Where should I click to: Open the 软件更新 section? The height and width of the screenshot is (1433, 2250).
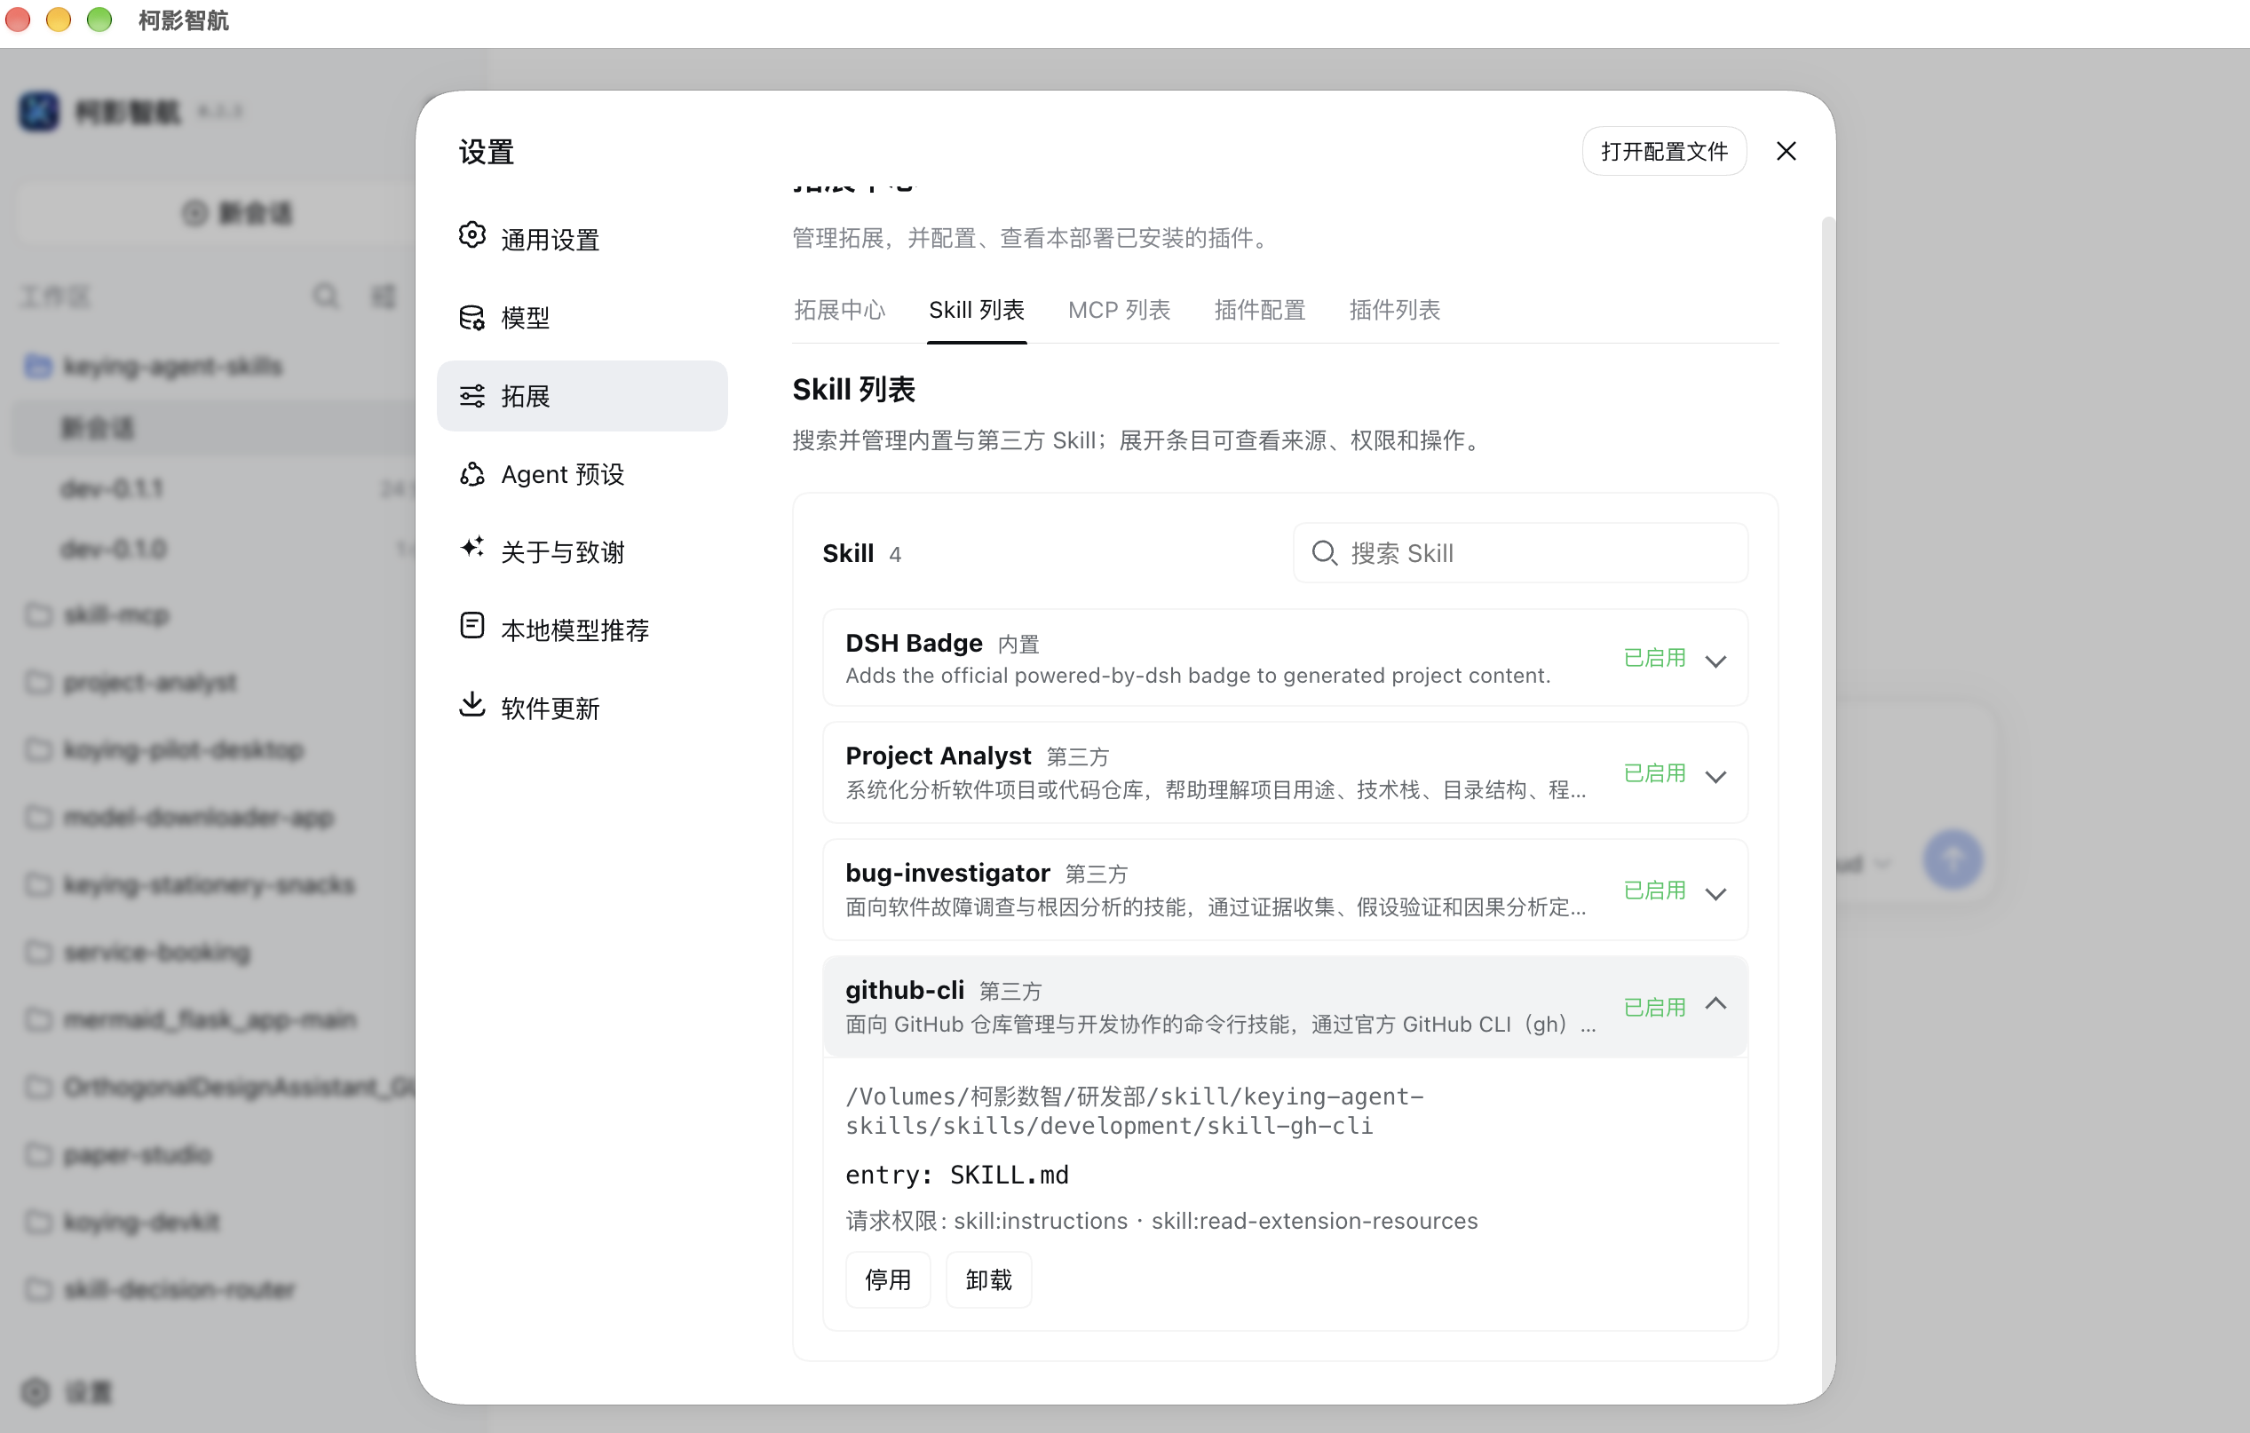coord(582,707)
